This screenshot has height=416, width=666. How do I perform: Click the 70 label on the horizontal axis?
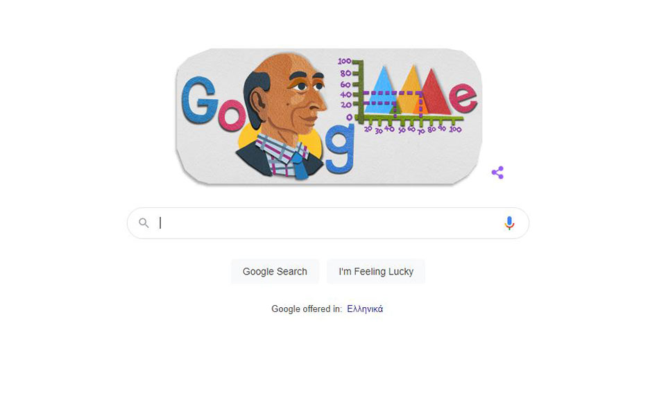(x=421, y=132)
